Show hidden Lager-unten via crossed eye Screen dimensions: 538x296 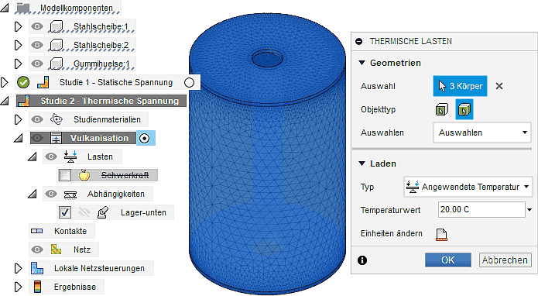[x=84, y=212]
